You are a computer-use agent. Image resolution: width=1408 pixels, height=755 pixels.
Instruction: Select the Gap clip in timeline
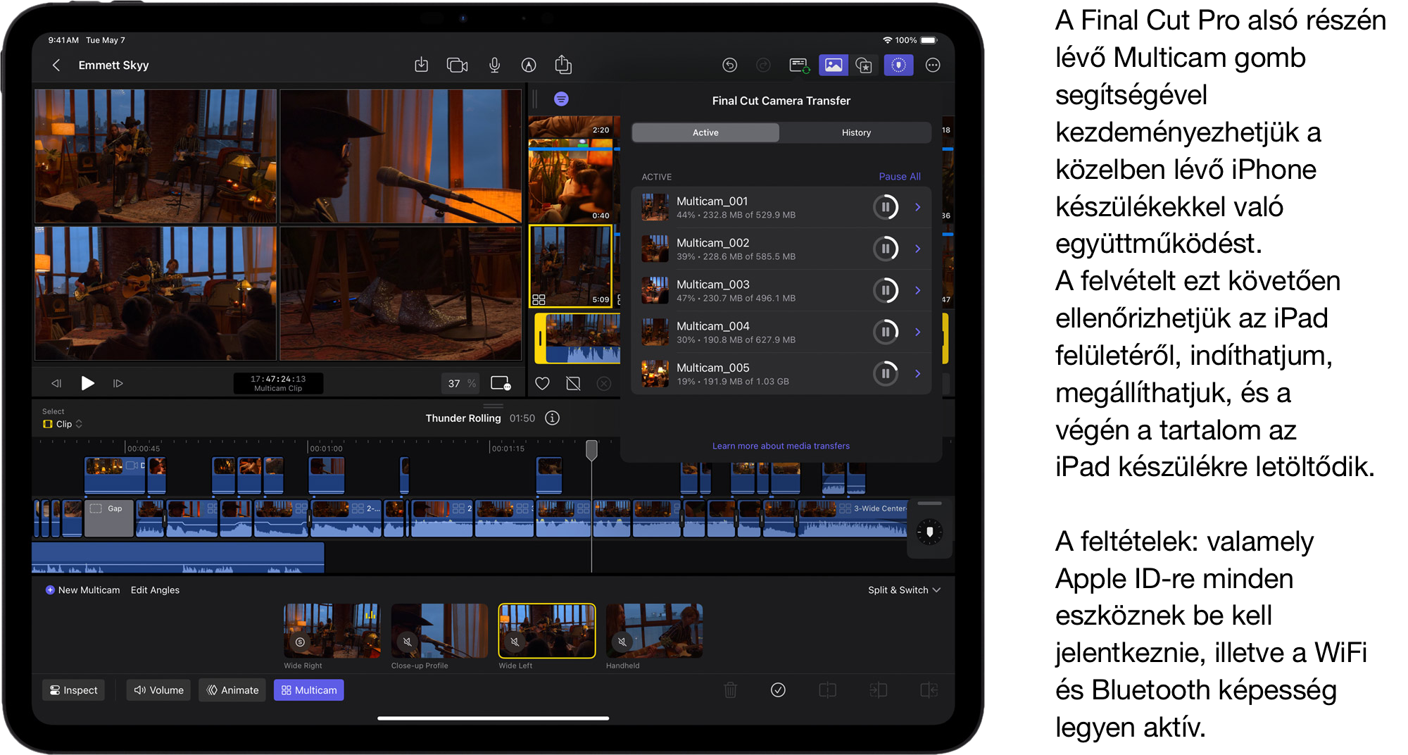(108, 518)
